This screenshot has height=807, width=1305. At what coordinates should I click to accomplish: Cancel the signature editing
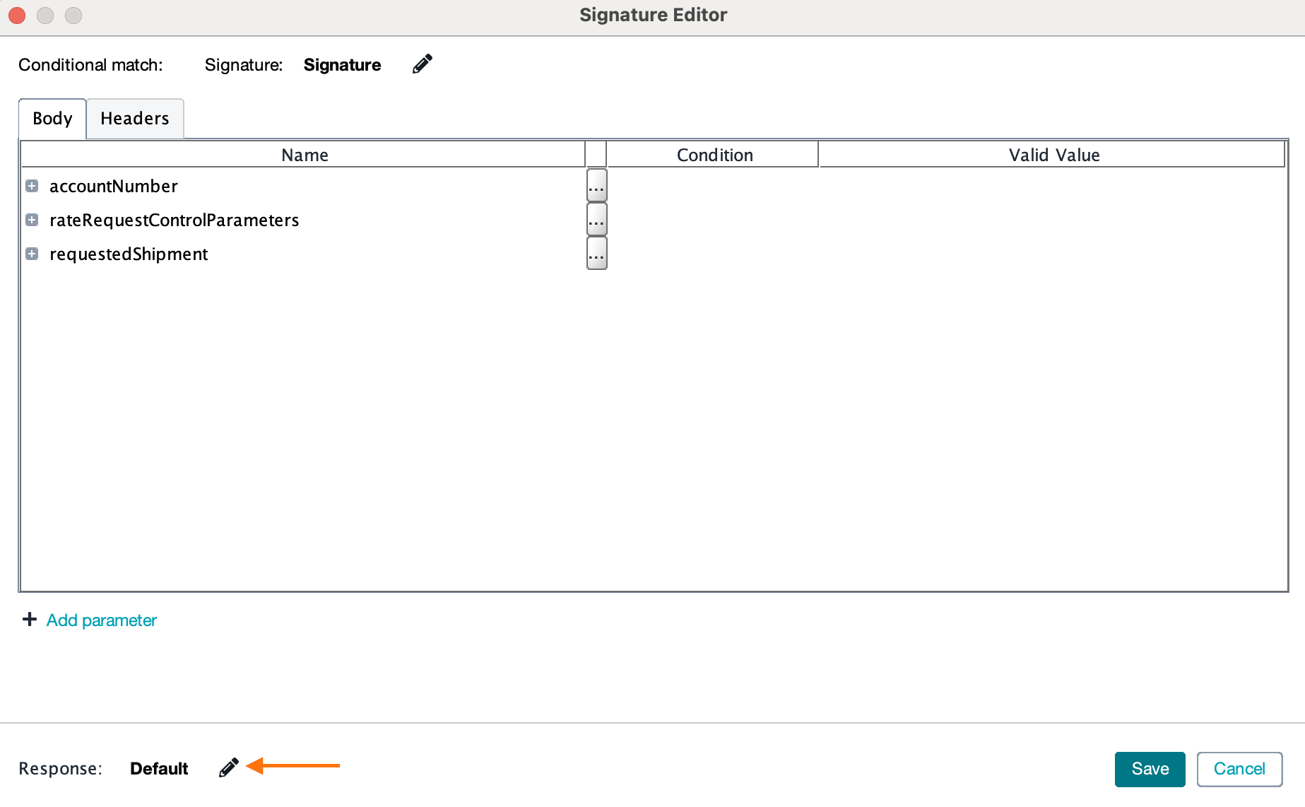(1239, 769)
